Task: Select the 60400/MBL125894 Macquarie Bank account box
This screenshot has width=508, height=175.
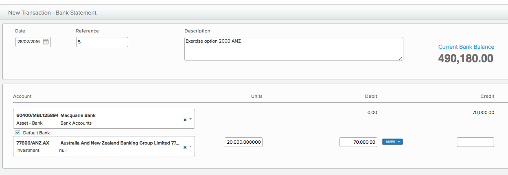Action: [104, 119]
